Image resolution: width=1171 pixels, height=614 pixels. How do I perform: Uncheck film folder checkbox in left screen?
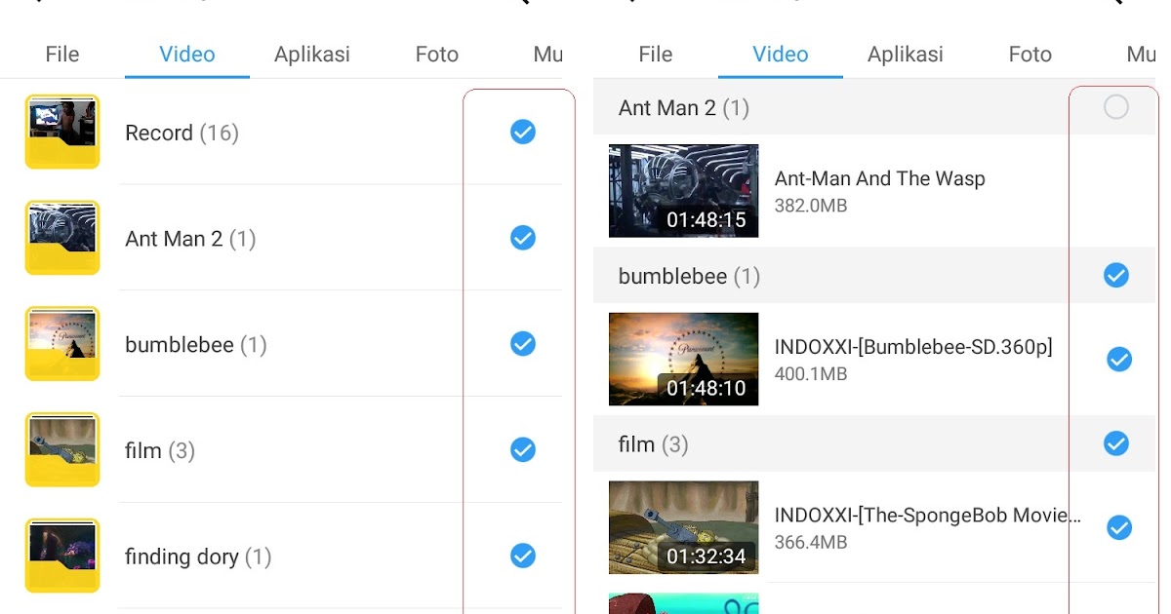pyautogui.click(x=523, y=450)
